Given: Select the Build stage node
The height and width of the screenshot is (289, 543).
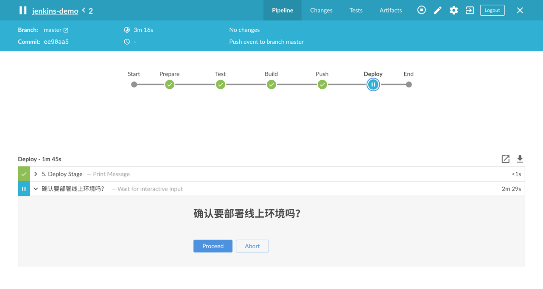Looking at the screenshot, I should 271,84.
